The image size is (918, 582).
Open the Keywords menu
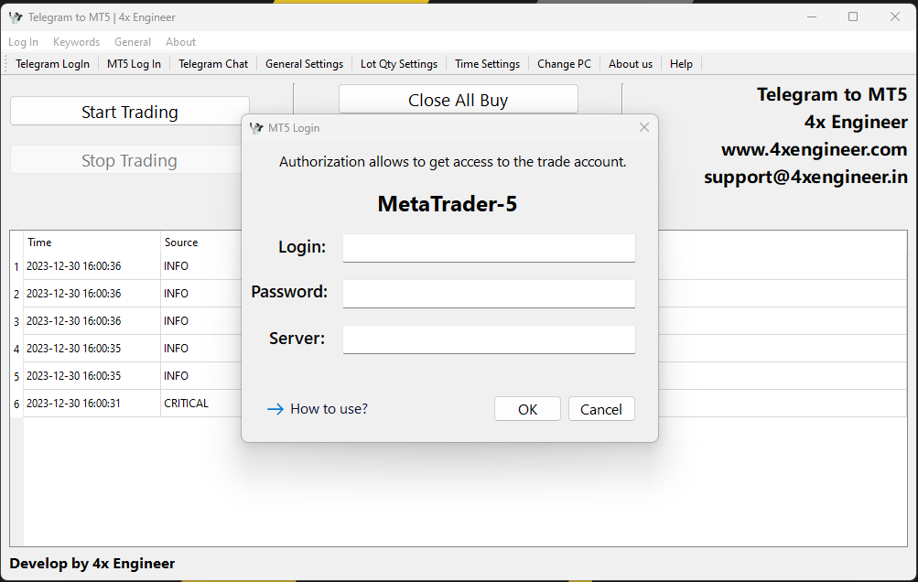click(76, 41)
